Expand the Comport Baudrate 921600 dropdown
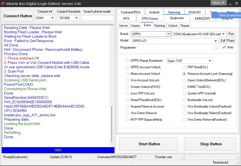Screen dimensions: 241x166 click(76, 18)
